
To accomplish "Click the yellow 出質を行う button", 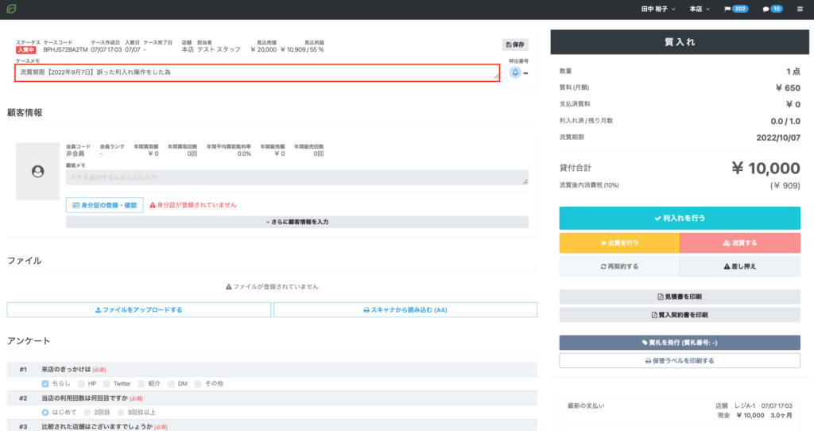I will click(619, 243).
